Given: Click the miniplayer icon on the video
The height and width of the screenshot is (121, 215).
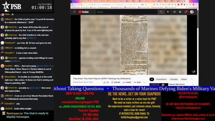Looking at the screenshot, I should pos(193,71).
